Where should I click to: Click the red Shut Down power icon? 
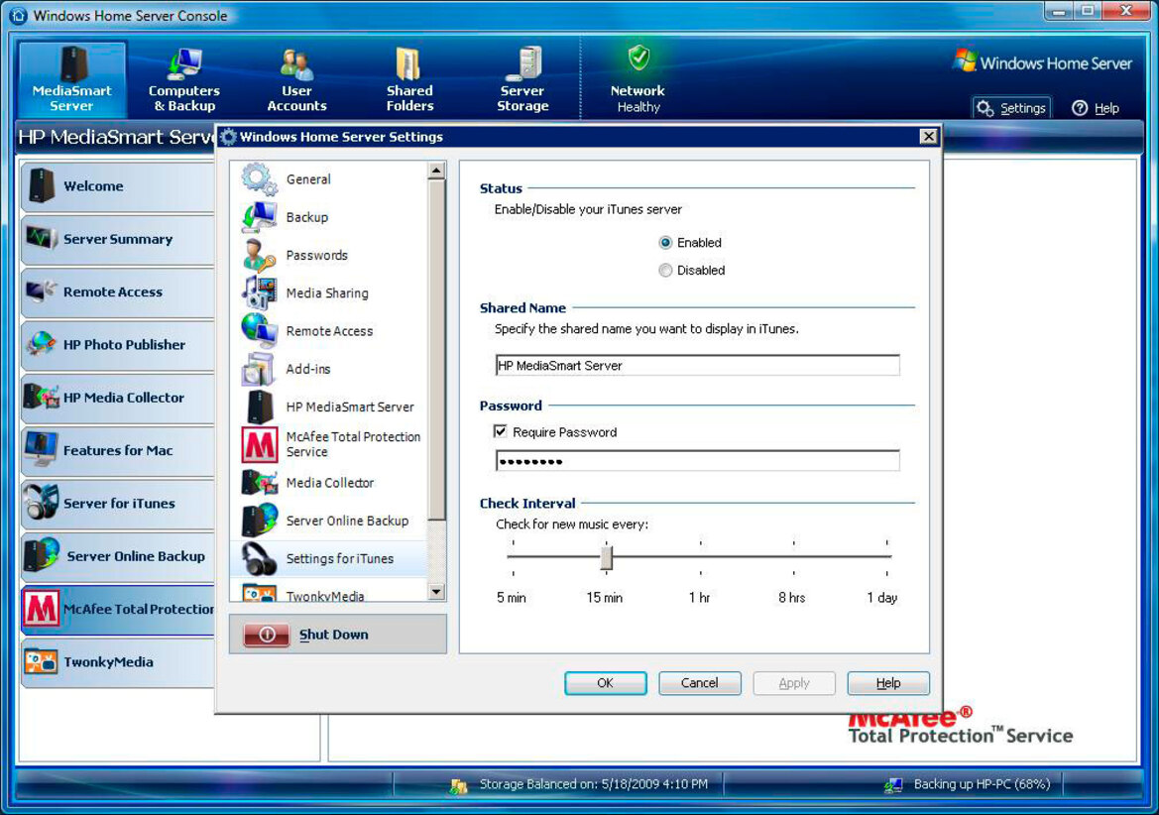(267, 634)
